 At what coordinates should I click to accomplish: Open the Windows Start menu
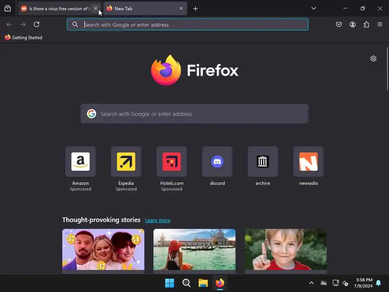[170, 283]
